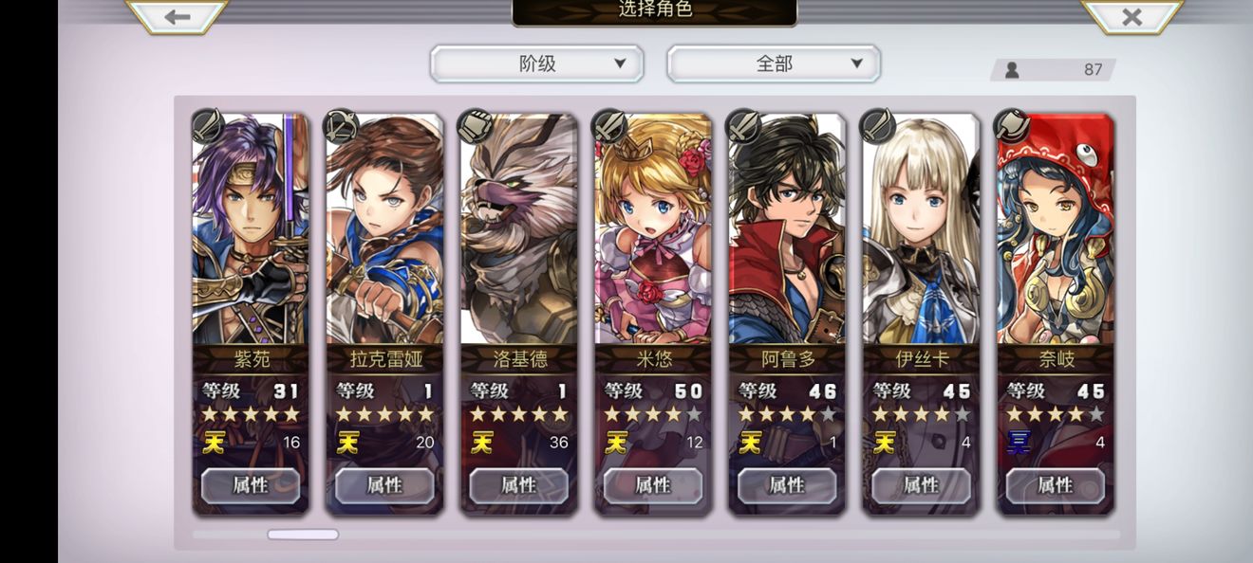The height and width of the screenshot is (563, 1253).
Task: Go back using the arrow icon
Action: tap(177, 16)
